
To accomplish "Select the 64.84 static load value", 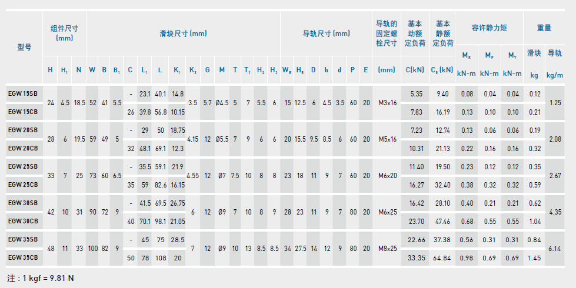I will [442, 258].
